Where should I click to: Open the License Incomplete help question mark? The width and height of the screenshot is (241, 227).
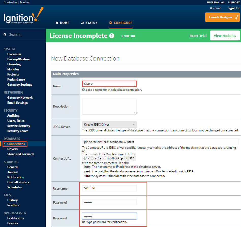pyautogui.click(x=111, y=36)
